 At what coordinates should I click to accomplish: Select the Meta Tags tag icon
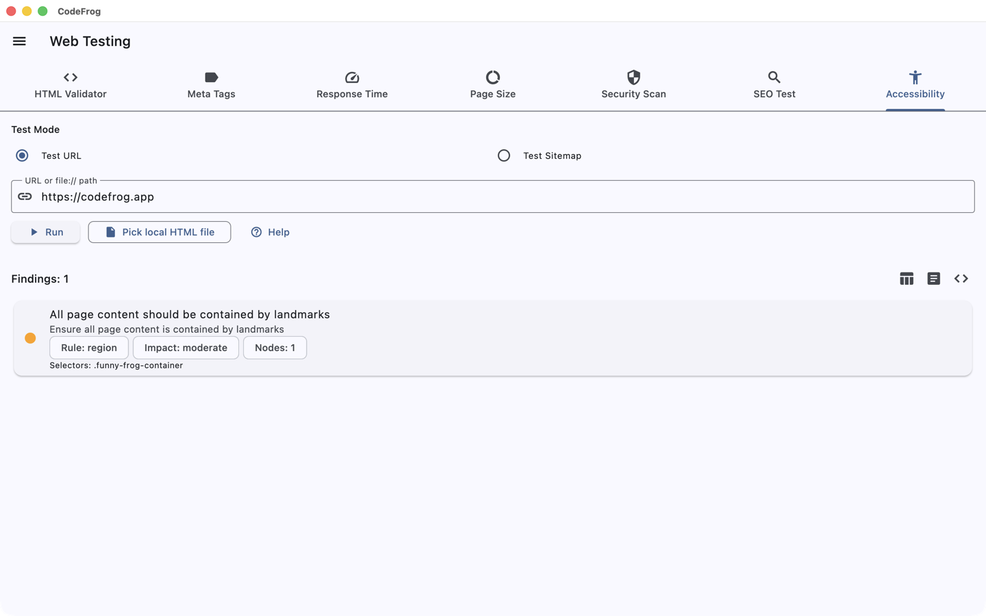(211, 77)
